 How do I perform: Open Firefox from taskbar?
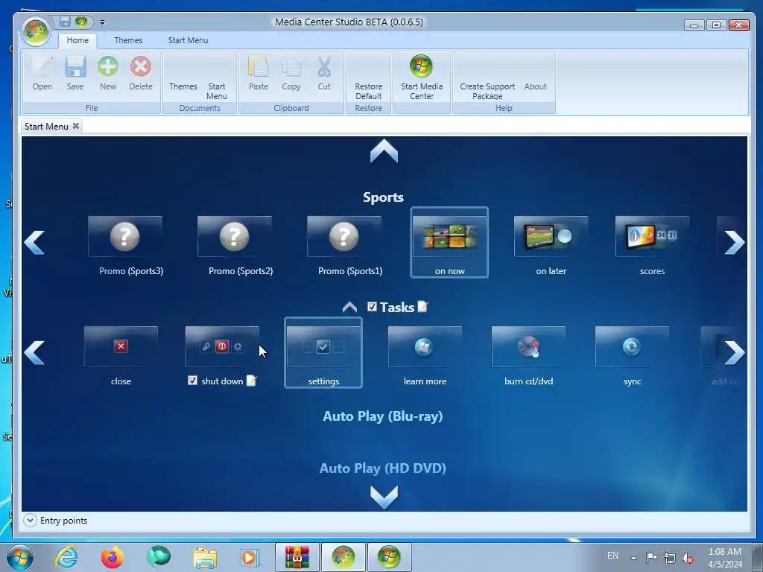[x=112, y=557]
